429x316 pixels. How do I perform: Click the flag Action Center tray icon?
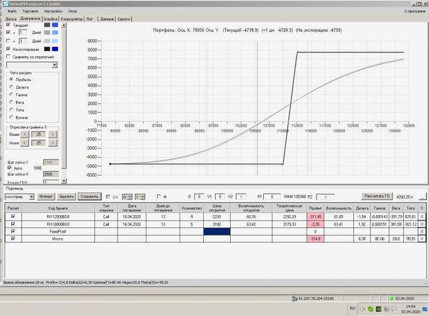[x=394, y=309]
